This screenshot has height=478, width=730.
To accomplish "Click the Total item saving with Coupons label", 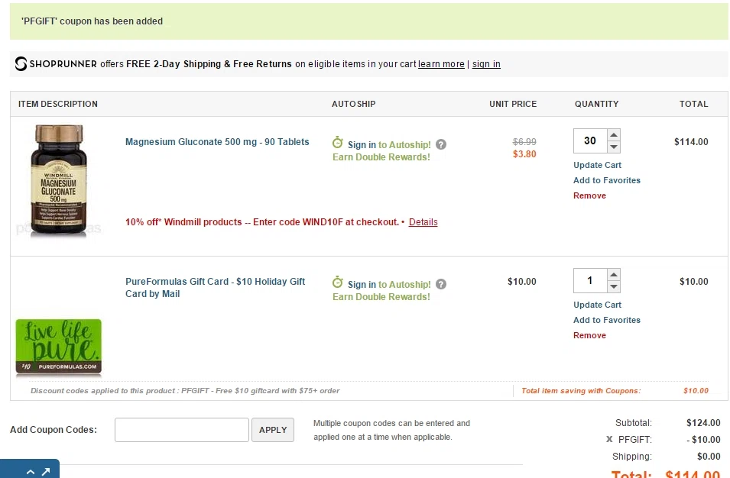I will (x=581, y=391).
